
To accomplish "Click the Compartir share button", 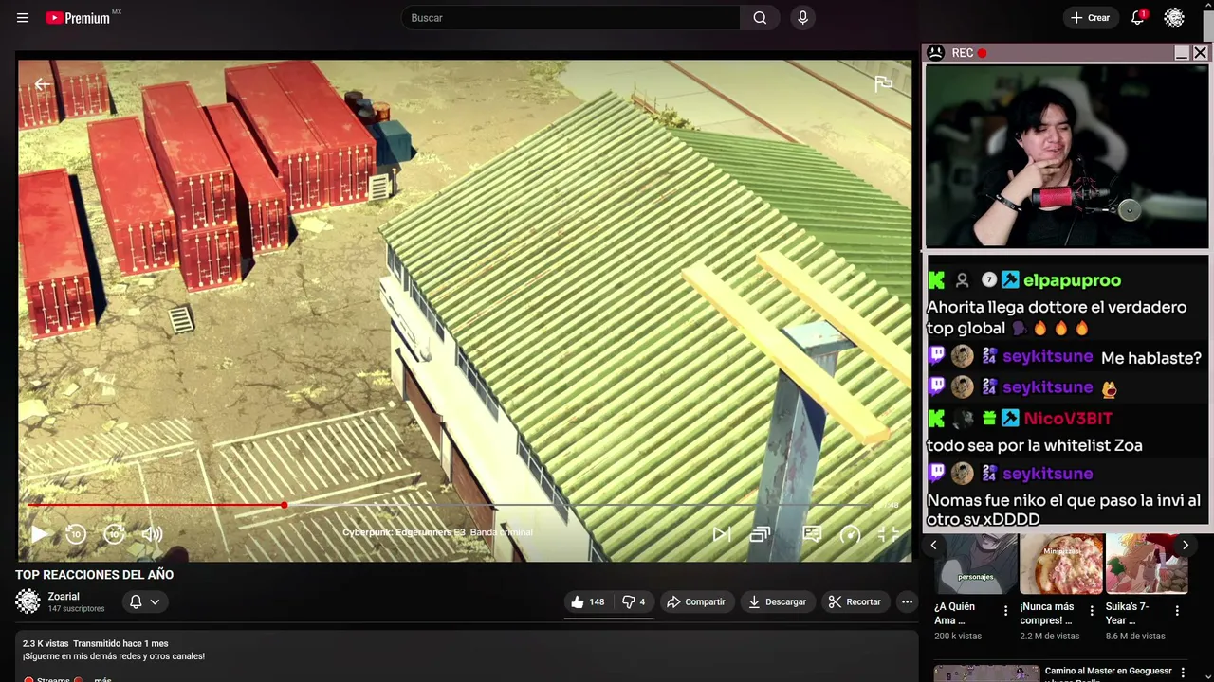I will [x=696, y=601].
